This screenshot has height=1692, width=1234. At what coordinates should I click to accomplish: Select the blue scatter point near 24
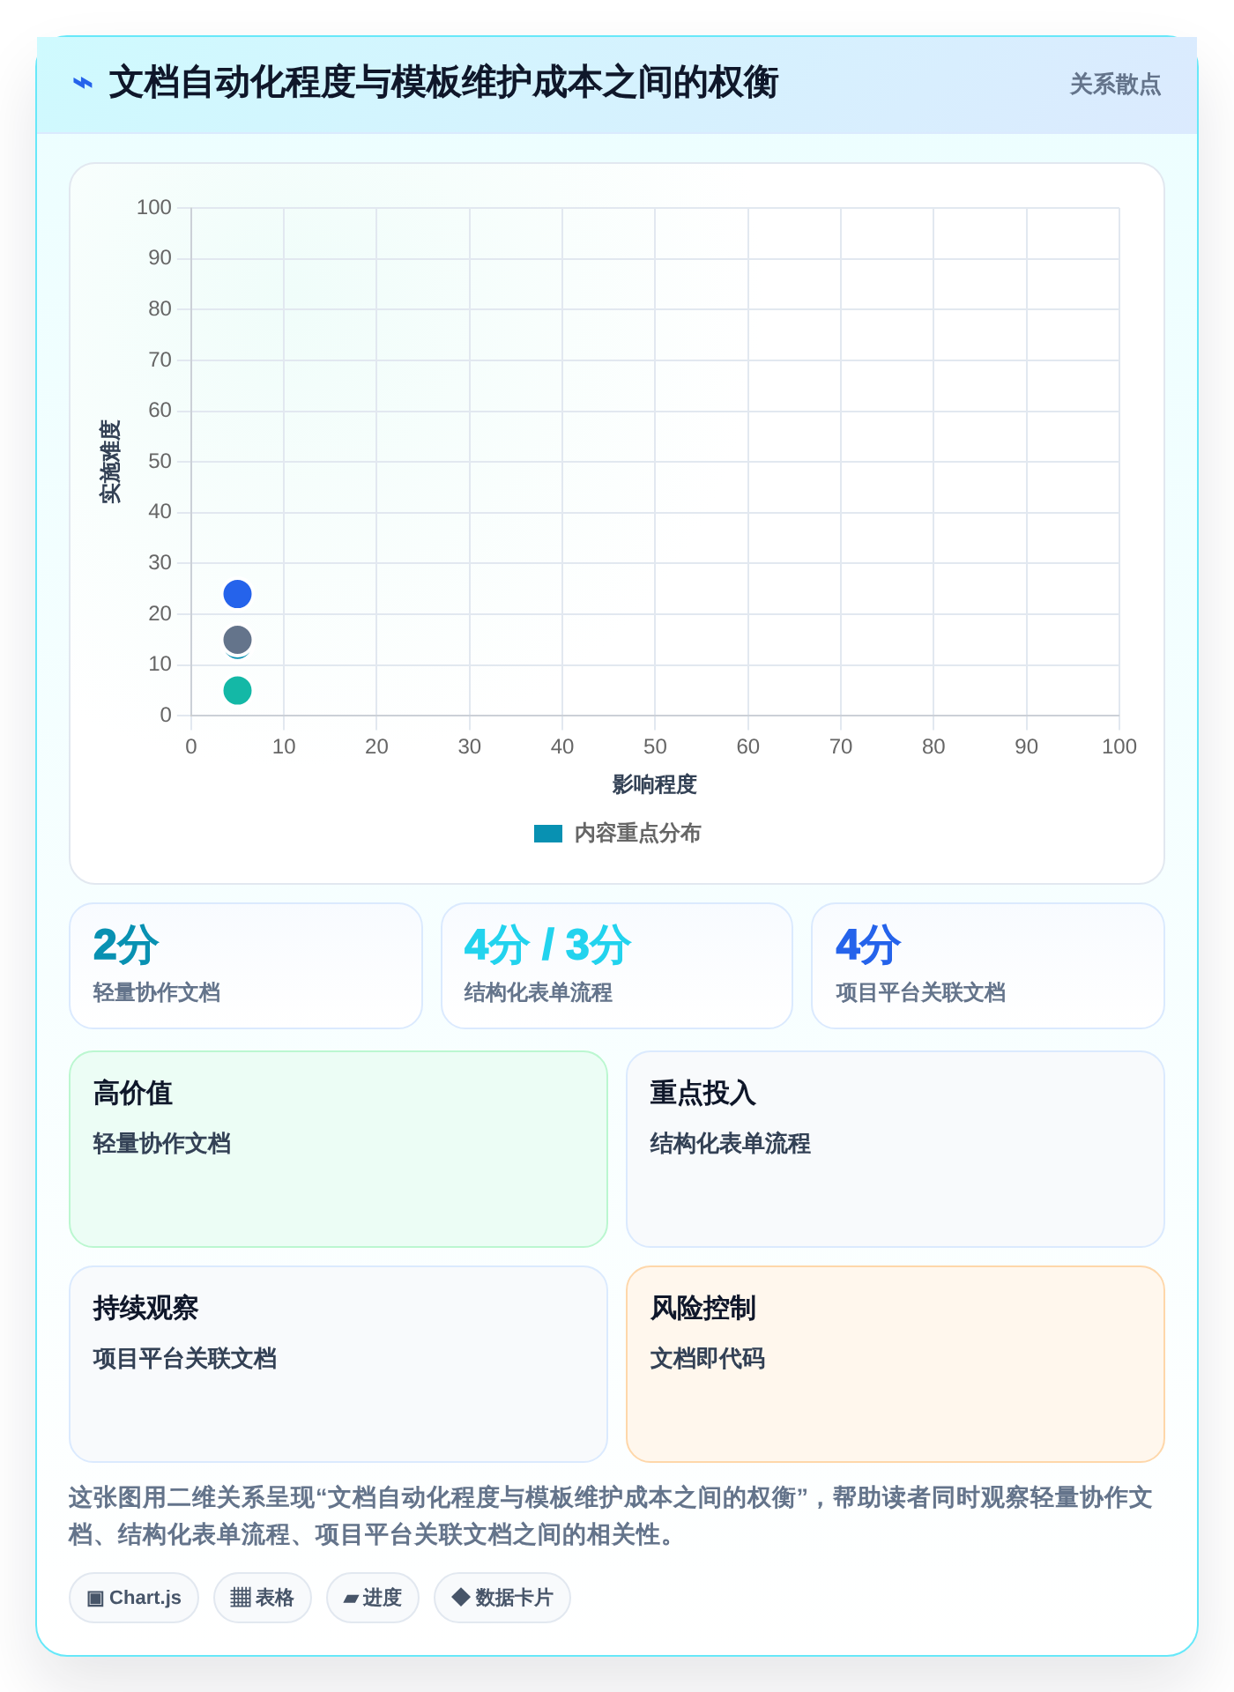click(x=237, y=594)
